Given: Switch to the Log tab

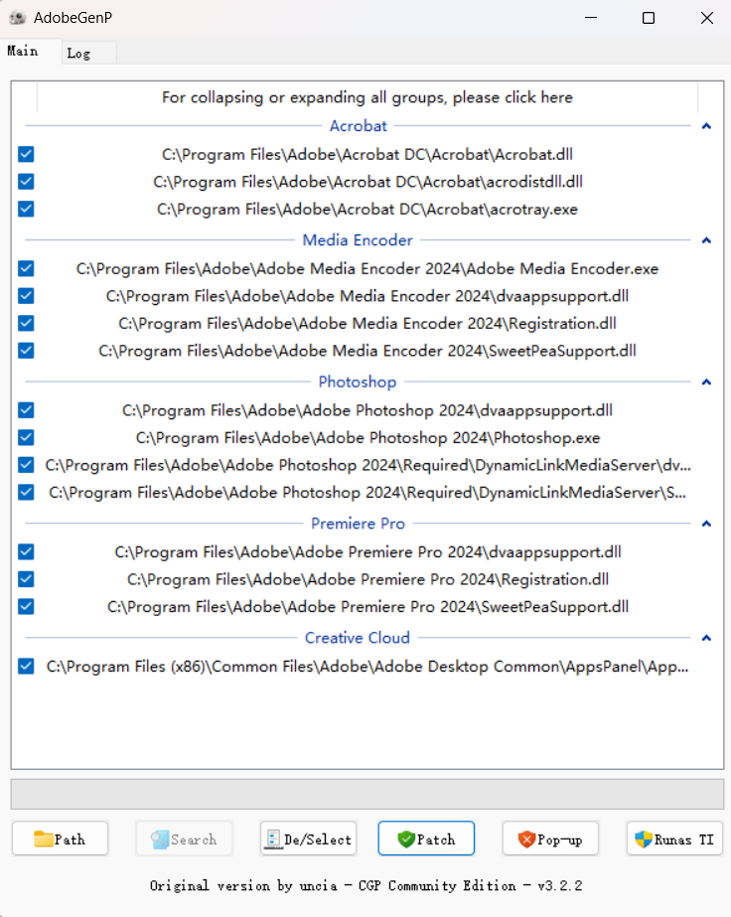Looking at the screenshot, I should pos(79,54).
